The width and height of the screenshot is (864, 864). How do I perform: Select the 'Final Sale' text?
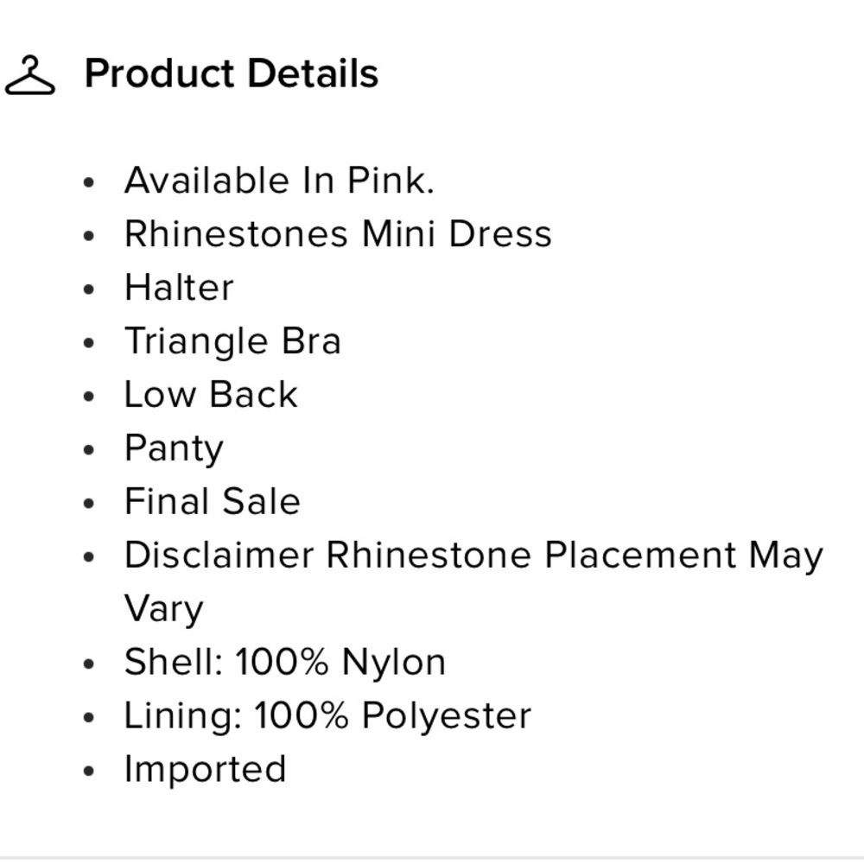pyautogui.click(x=212, y=502)
